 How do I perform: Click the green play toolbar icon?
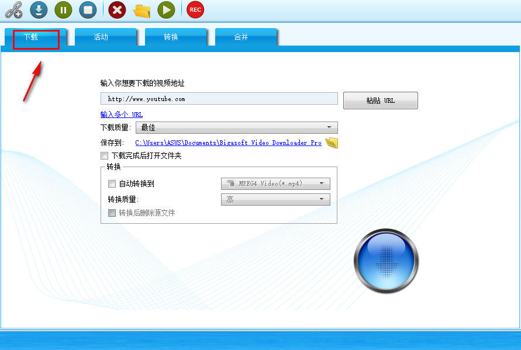click(166, 9)
